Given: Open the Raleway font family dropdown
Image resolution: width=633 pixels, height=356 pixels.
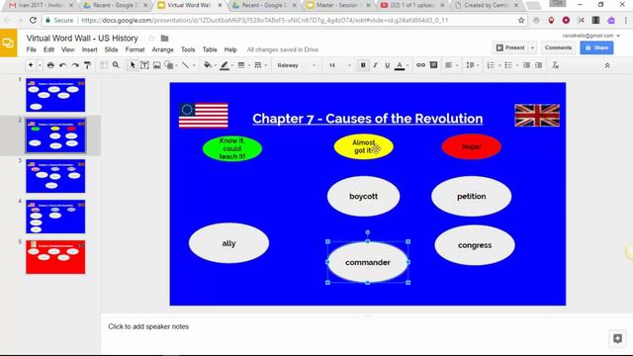Looking at the screenshot, I should click(x=297, y=65).
